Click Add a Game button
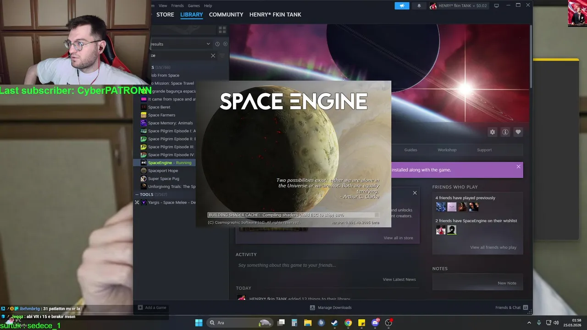This screenshot has width=587, height=330. [x=152, y=308]
